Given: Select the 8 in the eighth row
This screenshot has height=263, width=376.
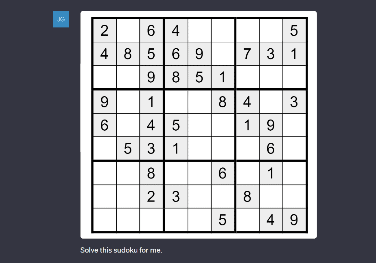Looking at the screenshot, I should (x=247, y=197).
